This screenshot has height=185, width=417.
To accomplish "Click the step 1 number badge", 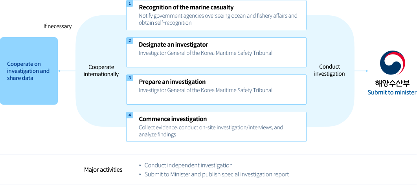I will (x=129, y=3).
